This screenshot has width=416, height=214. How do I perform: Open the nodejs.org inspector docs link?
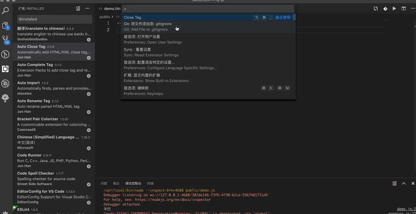tap(173, 200)
